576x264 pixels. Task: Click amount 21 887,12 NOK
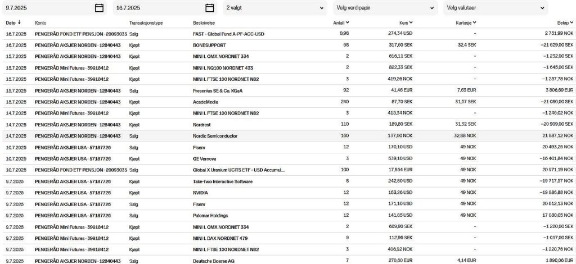(x=558, y=136)
